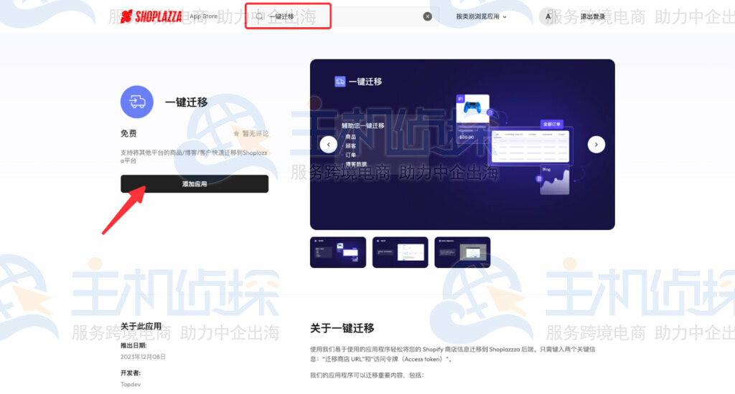Click the user avatar labeled A
Image resolution: width=735 pixels, height=394 pixels.
click(x=548, y=16)
